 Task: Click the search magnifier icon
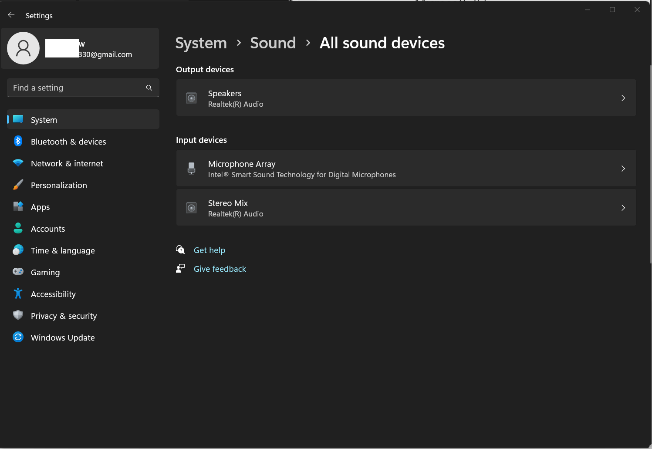tap(149, 88)
